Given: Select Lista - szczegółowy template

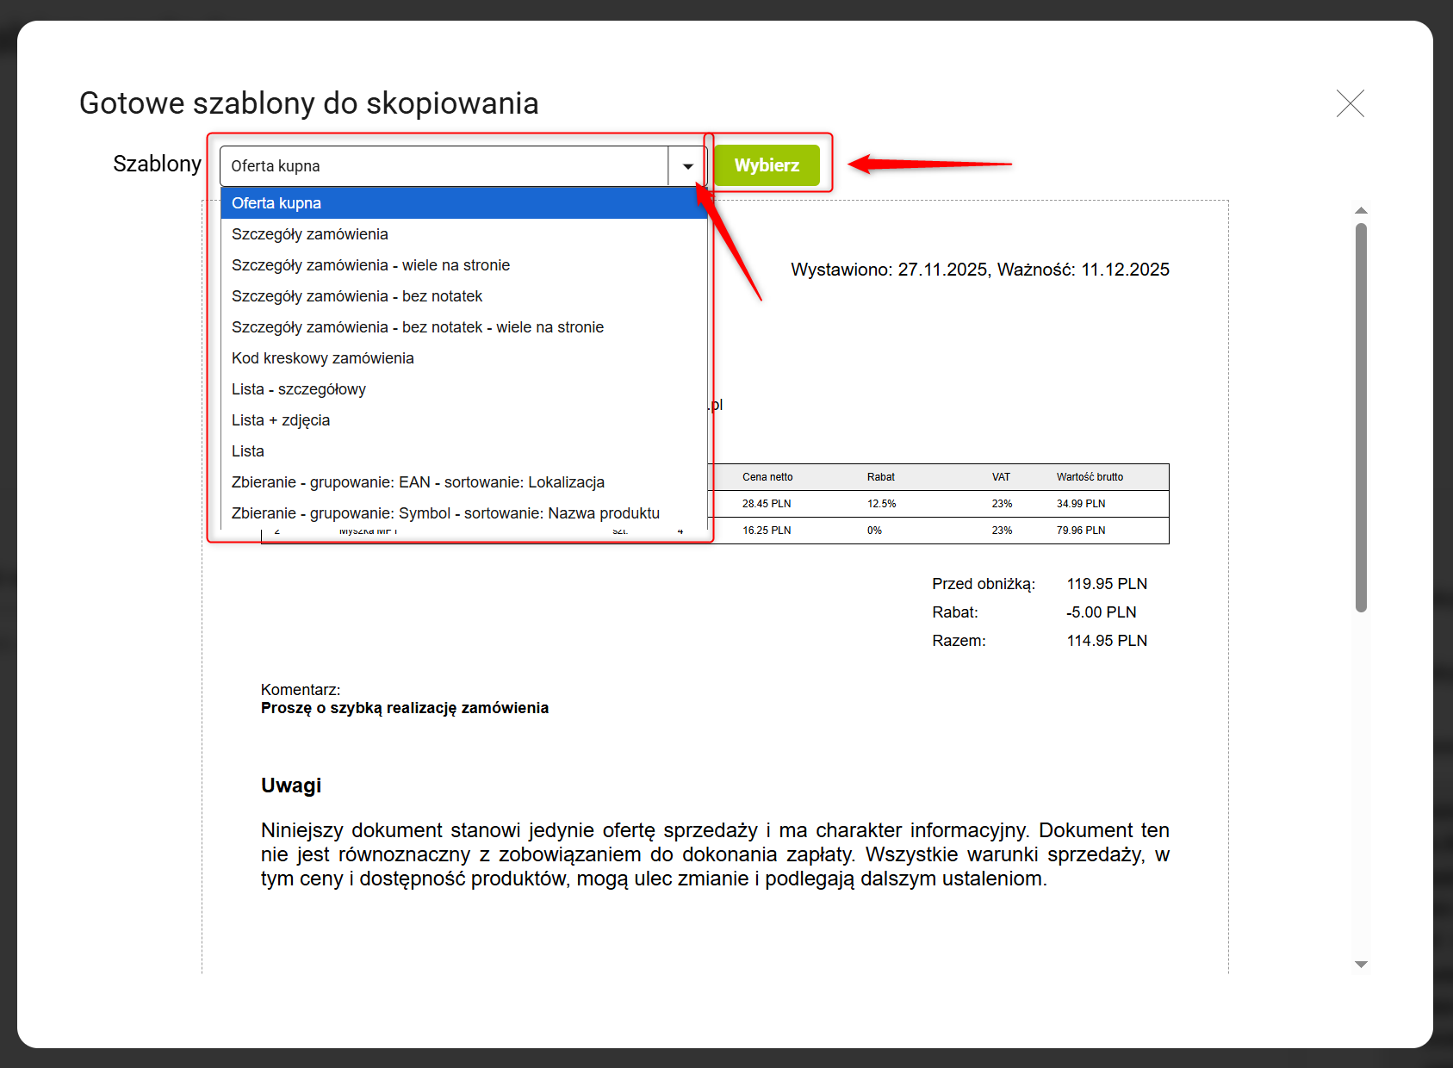Looking at the screenshot, I should point(299,389).
